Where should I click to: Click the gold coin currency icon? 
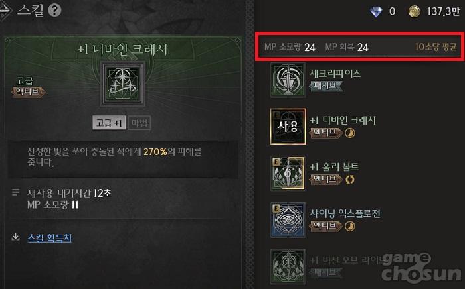pyautogui.click(x=414, y=11)
